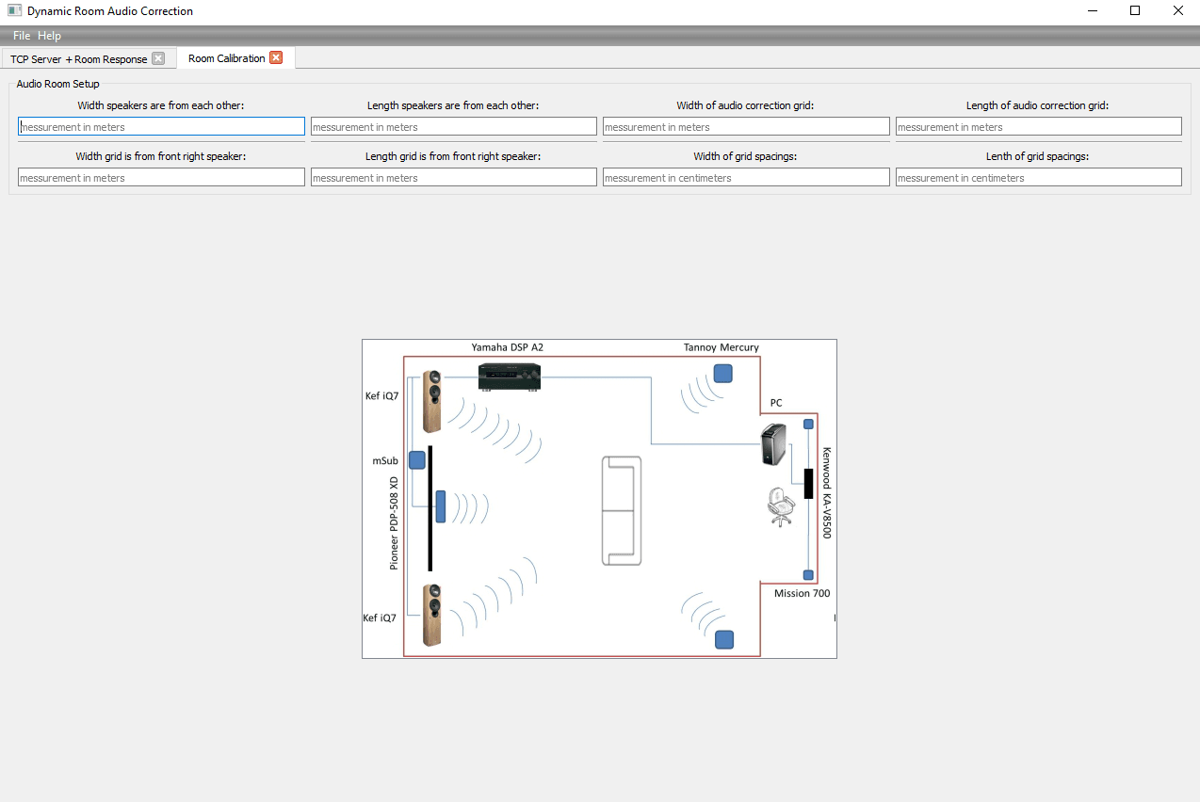Click the upper Tannoy Mercury blue speaker square

[x=723, y=373]
